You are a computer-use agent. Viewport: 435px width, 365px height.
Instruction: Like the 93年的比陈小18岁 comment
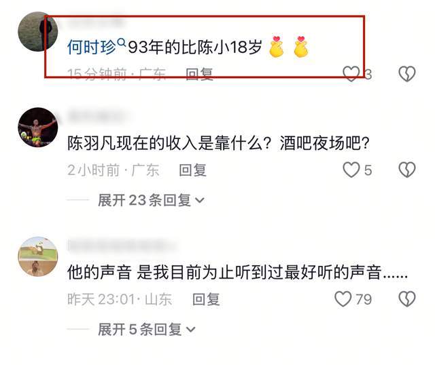(x=351, y=74)
